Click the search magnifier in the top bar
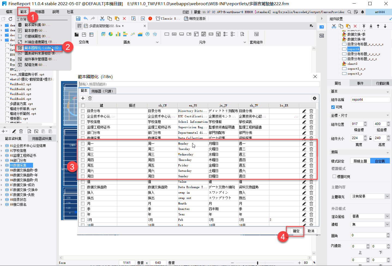 pos(350,12)
